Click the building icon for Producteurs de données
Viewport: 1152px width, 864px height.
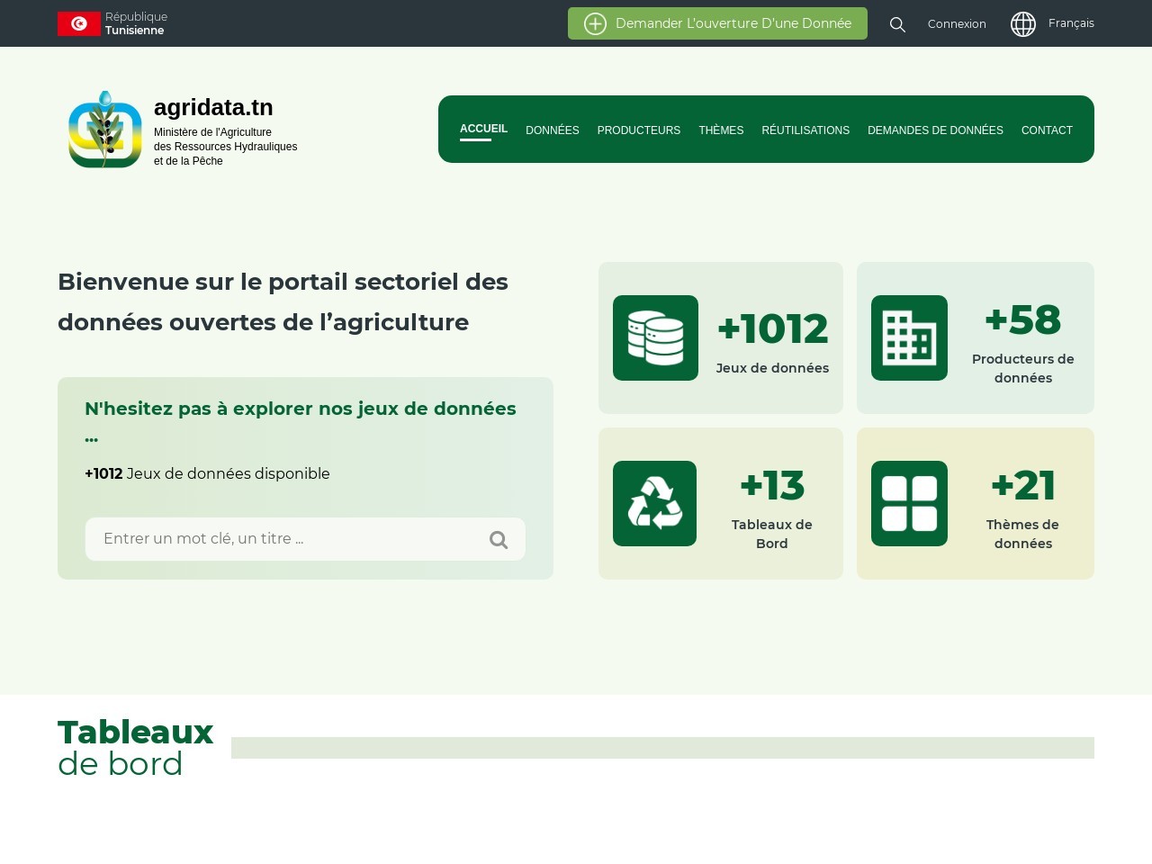pos(909,337)
